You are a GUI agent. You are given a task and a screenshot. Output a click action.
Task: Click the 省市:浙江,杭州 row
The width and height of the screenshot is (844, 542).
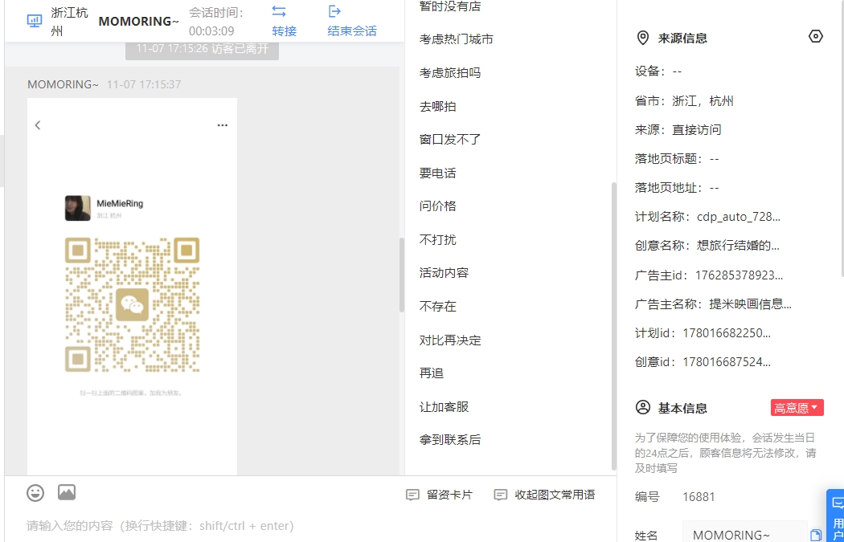click(684, 101)
